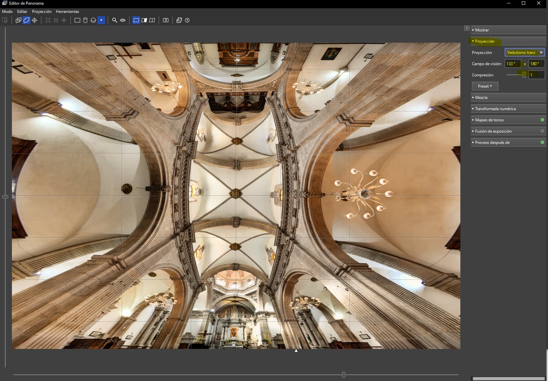Click the selection pointer tool icon
This screenshot has width=548, height=381.
5,20
